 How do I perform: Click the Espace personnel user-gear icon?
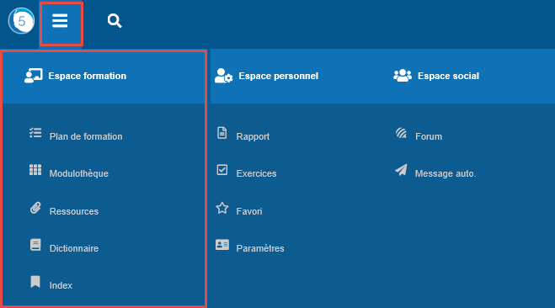(224, 76)
